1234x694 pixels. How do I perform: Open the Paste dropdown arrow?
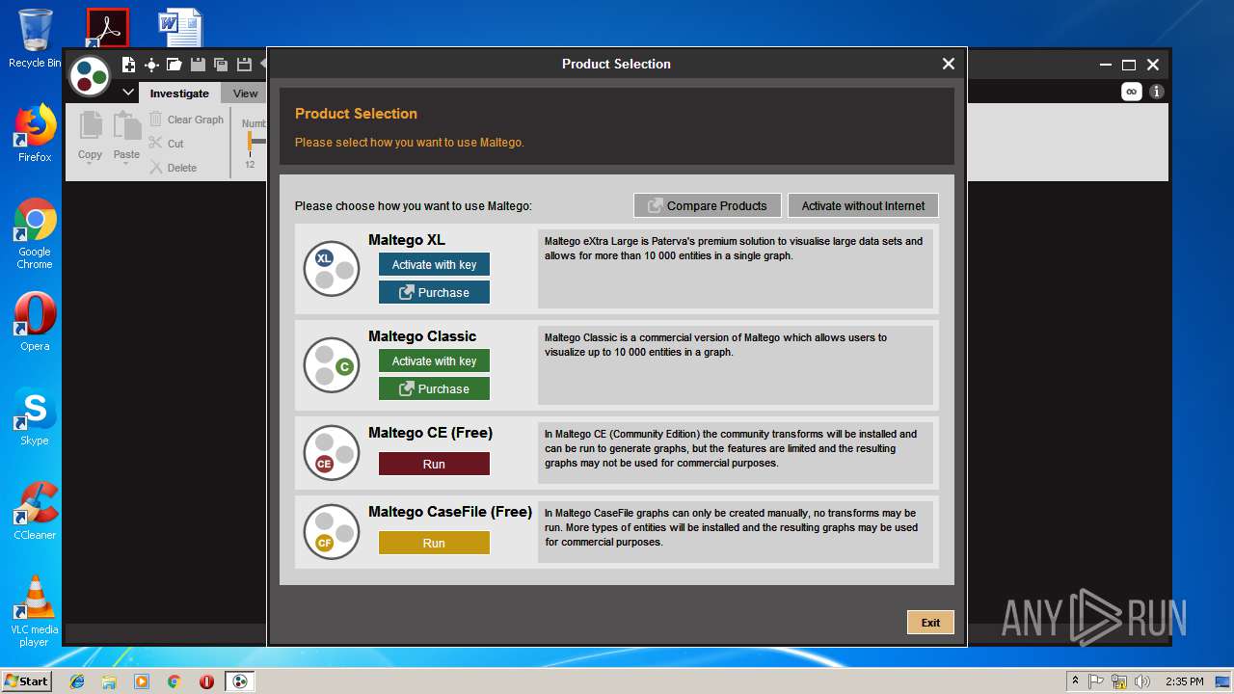[x=126, y=165]
